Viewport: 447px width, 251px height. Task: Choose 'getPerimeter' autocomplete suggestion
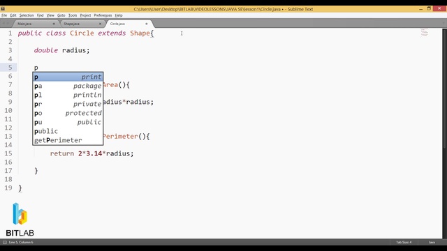68,141
